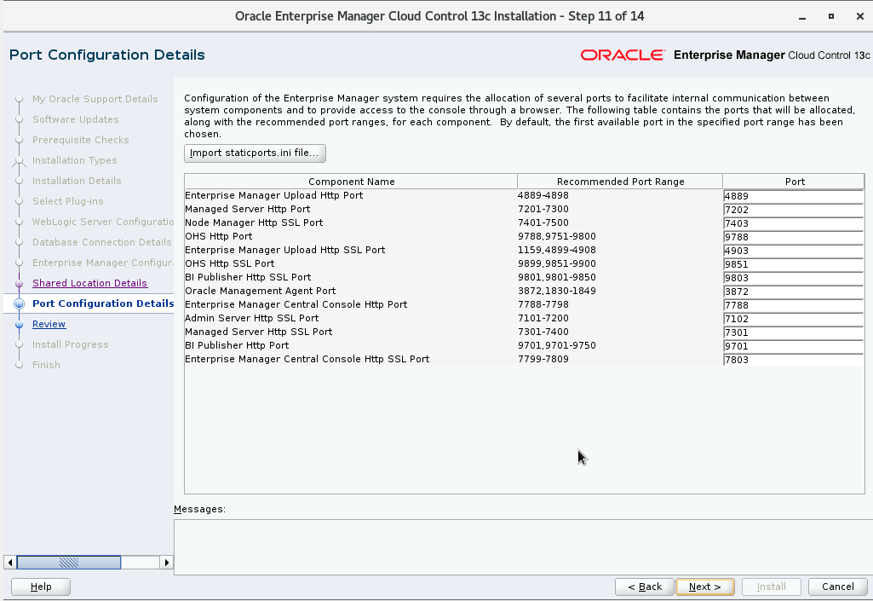
Task: Click the Software Updates step
Action: point(76,119)
